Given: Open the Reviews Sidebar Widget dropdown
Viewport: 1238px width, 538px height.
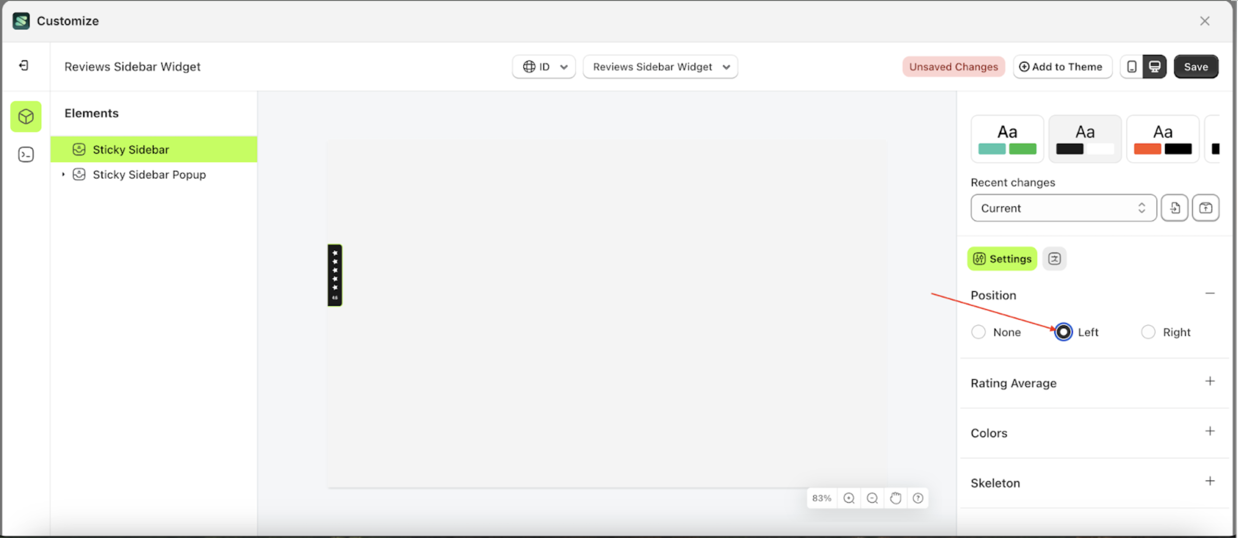Looking at the screenshot, I should click(x=660, y=67).
